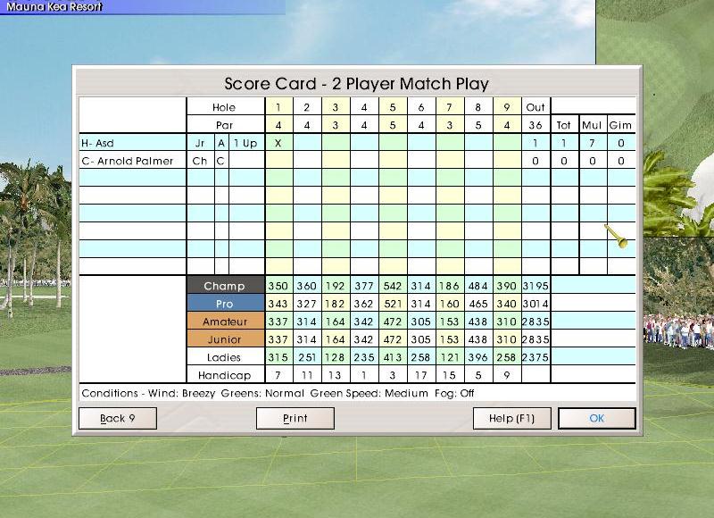Click the hole 1 column header
Screen dimensions: 714x518
click(279, 107)
